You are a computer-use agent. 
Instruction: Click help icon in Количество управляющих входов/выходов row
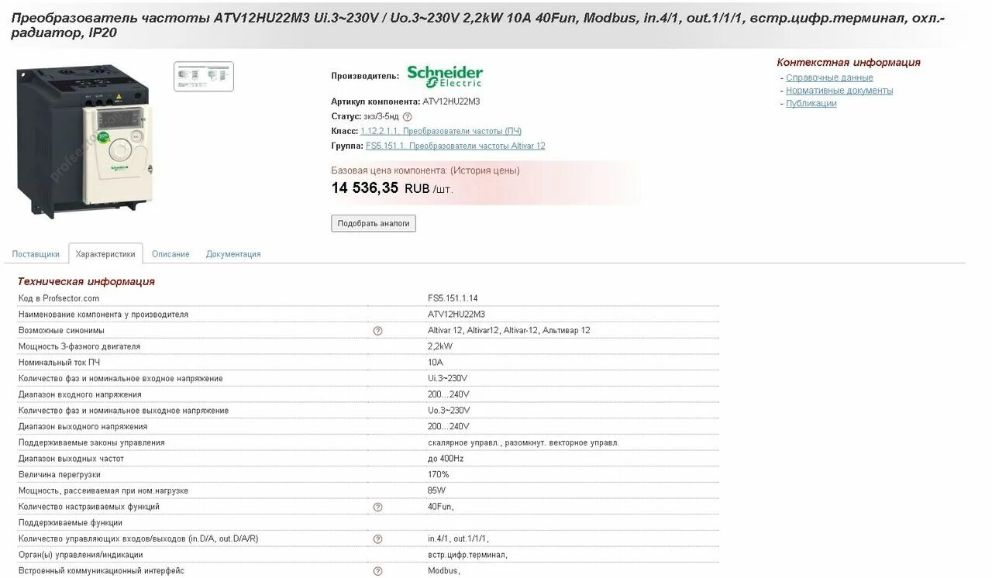[377, 539]
